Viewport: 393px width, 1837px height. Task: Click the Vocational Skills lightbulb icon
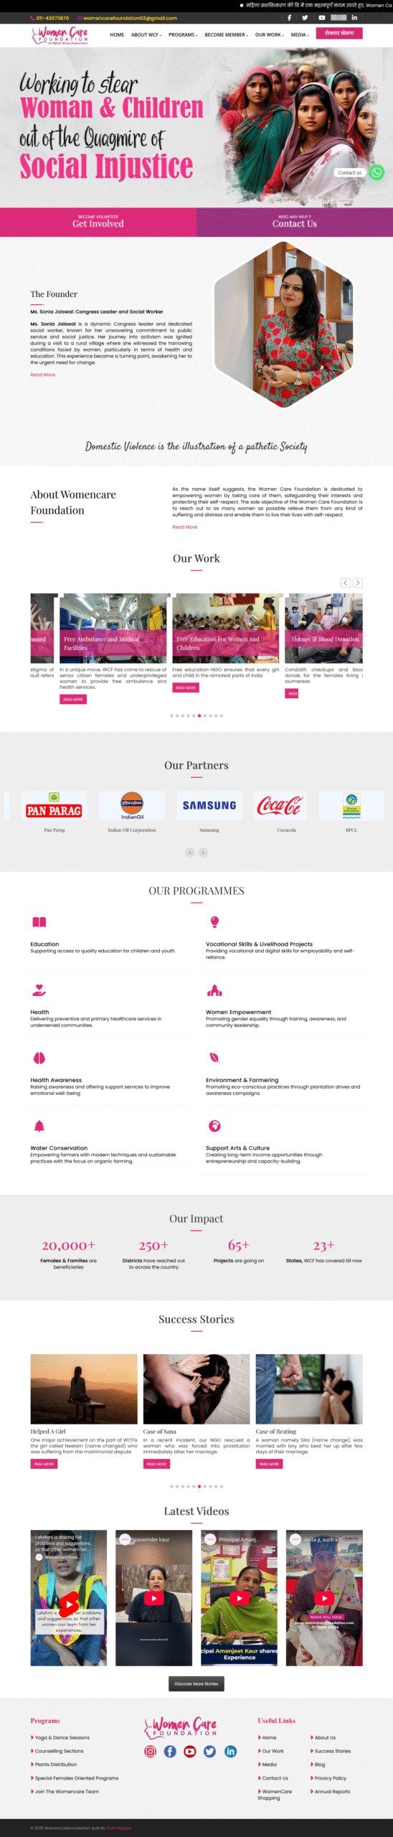(214, 921)
